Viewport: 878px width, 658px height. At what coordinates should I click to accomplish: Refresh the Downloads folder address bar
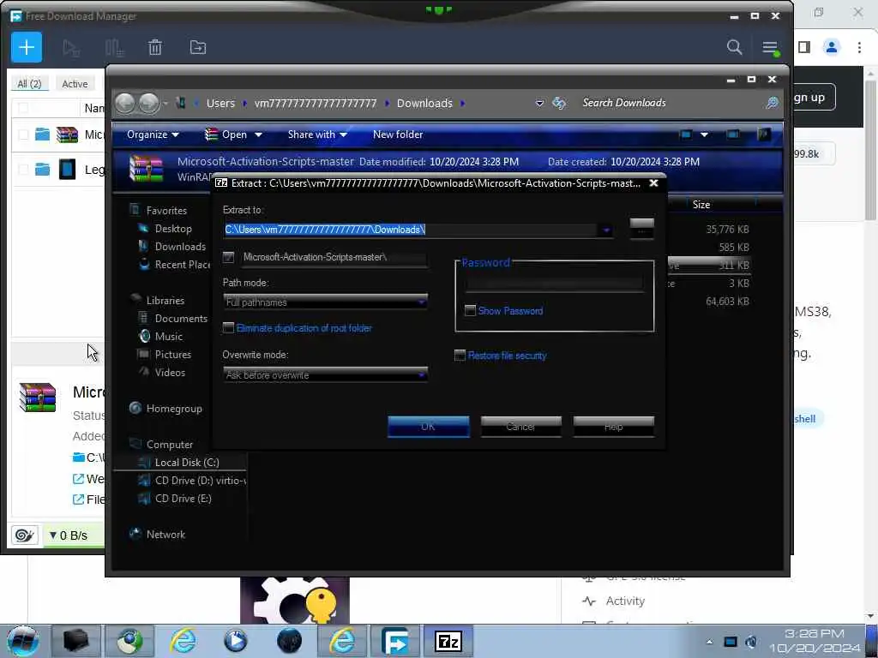559,103
